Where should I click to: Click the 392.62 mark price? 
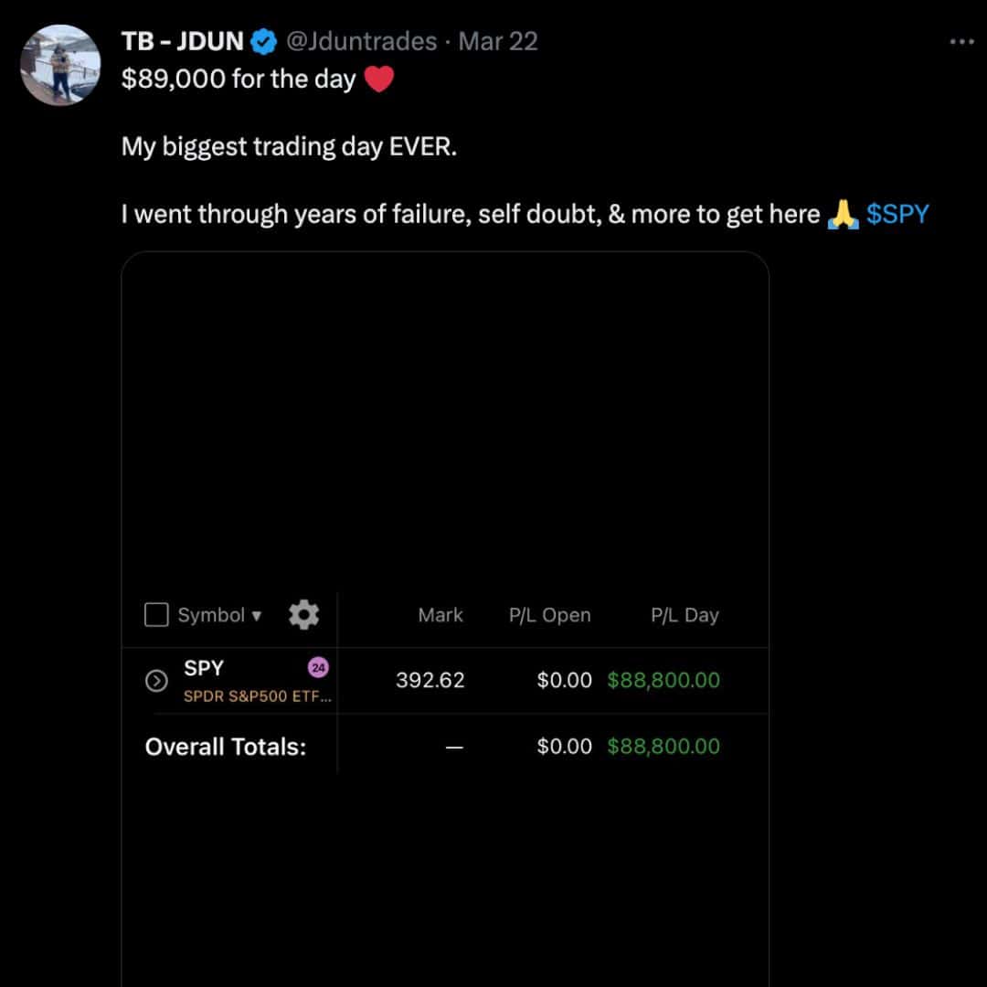click(x=430, y=680)
